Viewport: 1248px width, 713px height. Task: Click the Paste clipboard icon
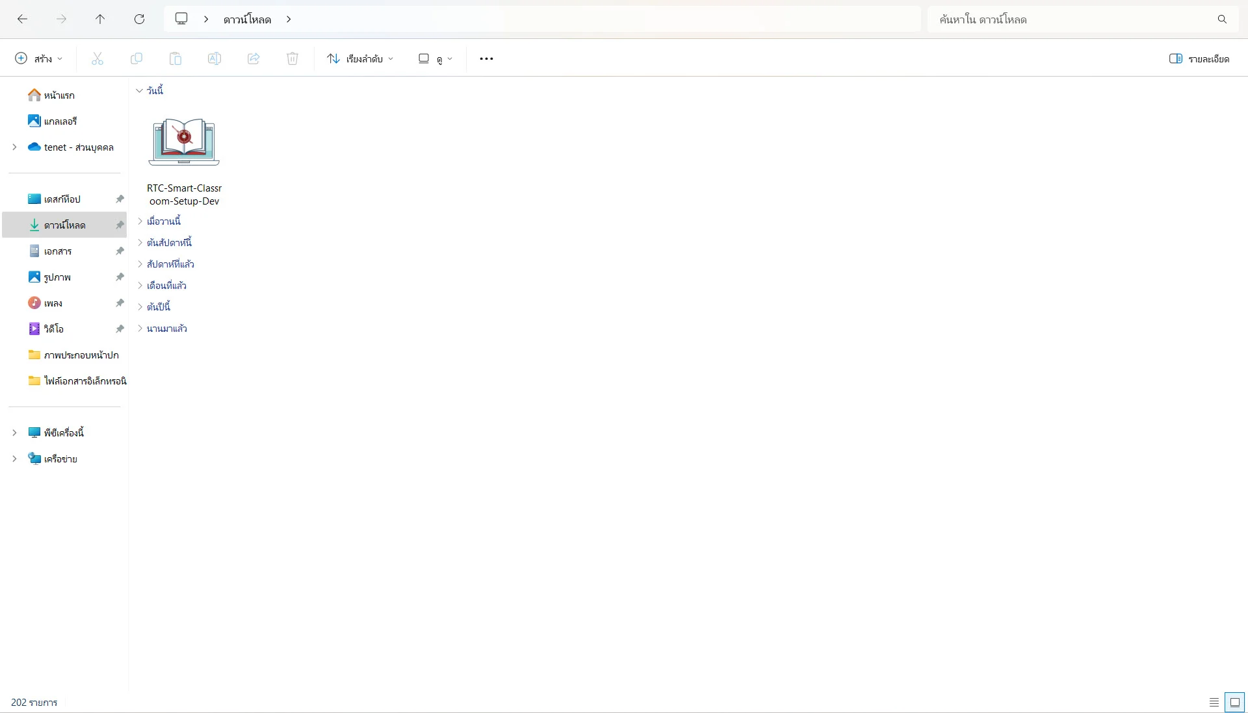click(x=175, y=58)
